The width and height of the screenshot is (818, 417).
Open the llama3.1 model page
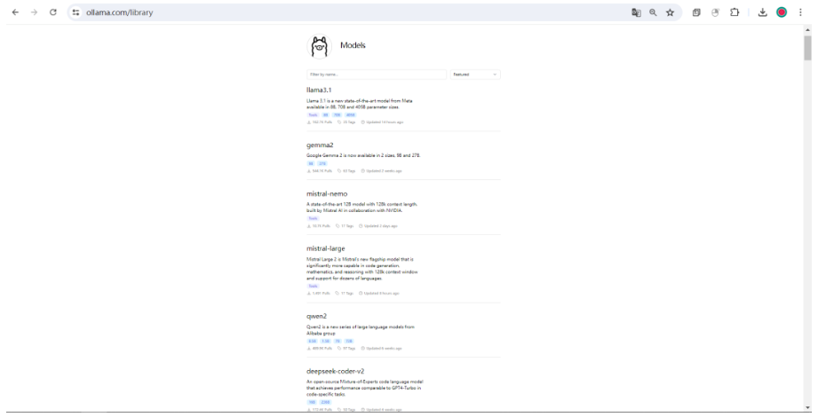point(319,90)
